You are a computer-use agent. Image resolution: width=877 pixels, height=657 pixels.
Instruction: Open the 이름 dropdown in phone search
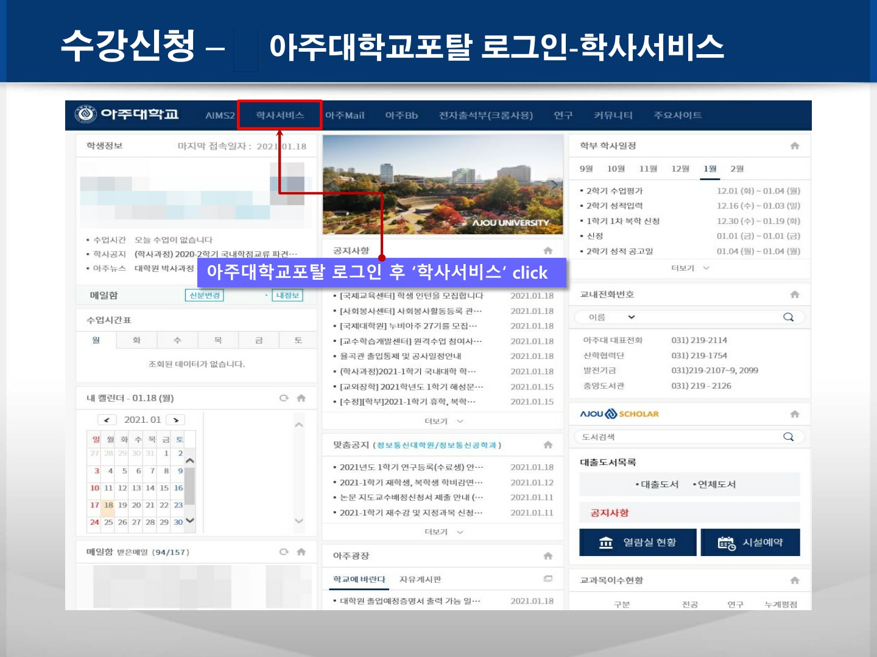[611, 317]
